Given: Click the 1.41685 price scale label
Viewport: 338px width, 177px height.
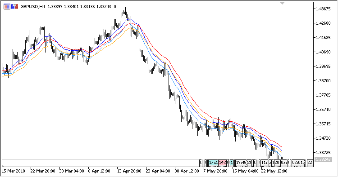Looking at the screenshot, I should (x=323, y=38).
